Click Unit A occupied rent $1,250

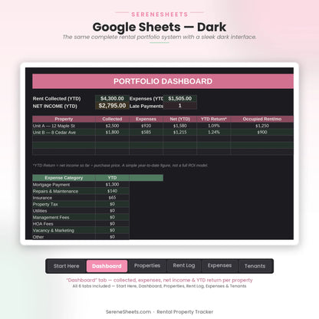(262, 126)
